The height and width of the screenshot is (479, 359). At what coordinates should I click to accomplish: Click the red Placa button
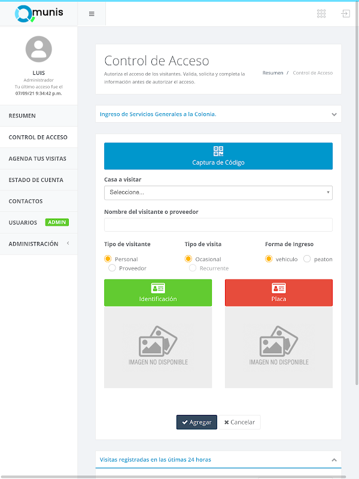click(x=279, y=293)
